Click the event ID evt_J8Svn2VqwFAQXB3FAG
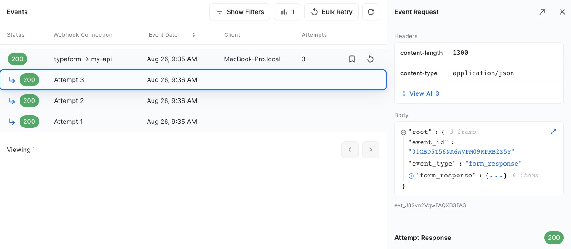Viewport: 571px width, 249px height. [x=430, y=205]
